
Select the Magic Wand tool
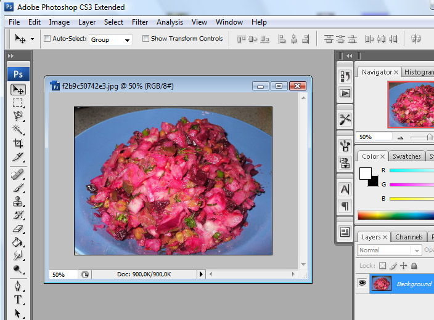pos(18,130)
